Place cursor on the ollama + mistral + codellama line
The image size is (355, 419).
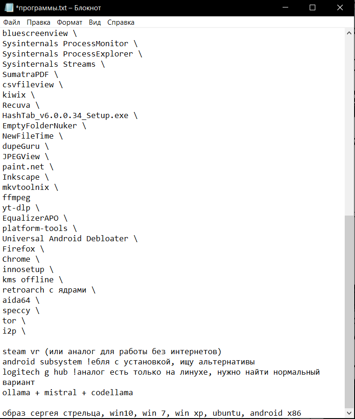[x=68, y=393]
